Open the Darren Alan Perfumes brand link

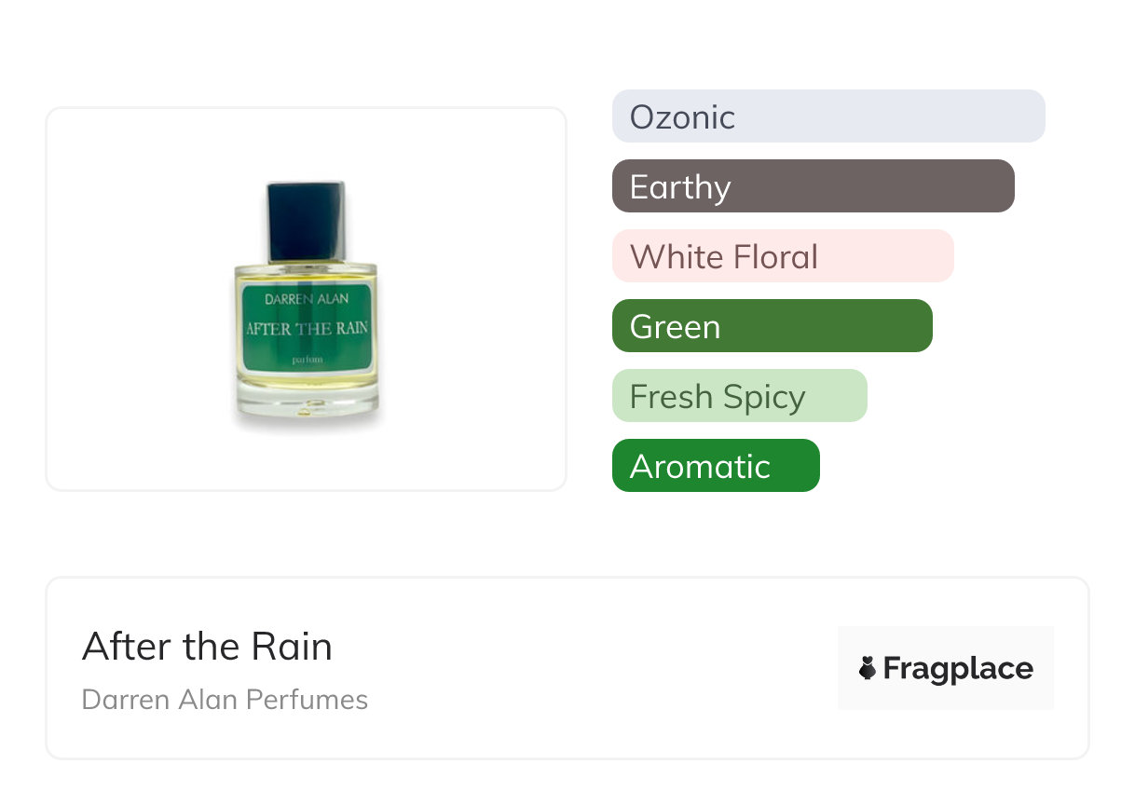point(225,699)
